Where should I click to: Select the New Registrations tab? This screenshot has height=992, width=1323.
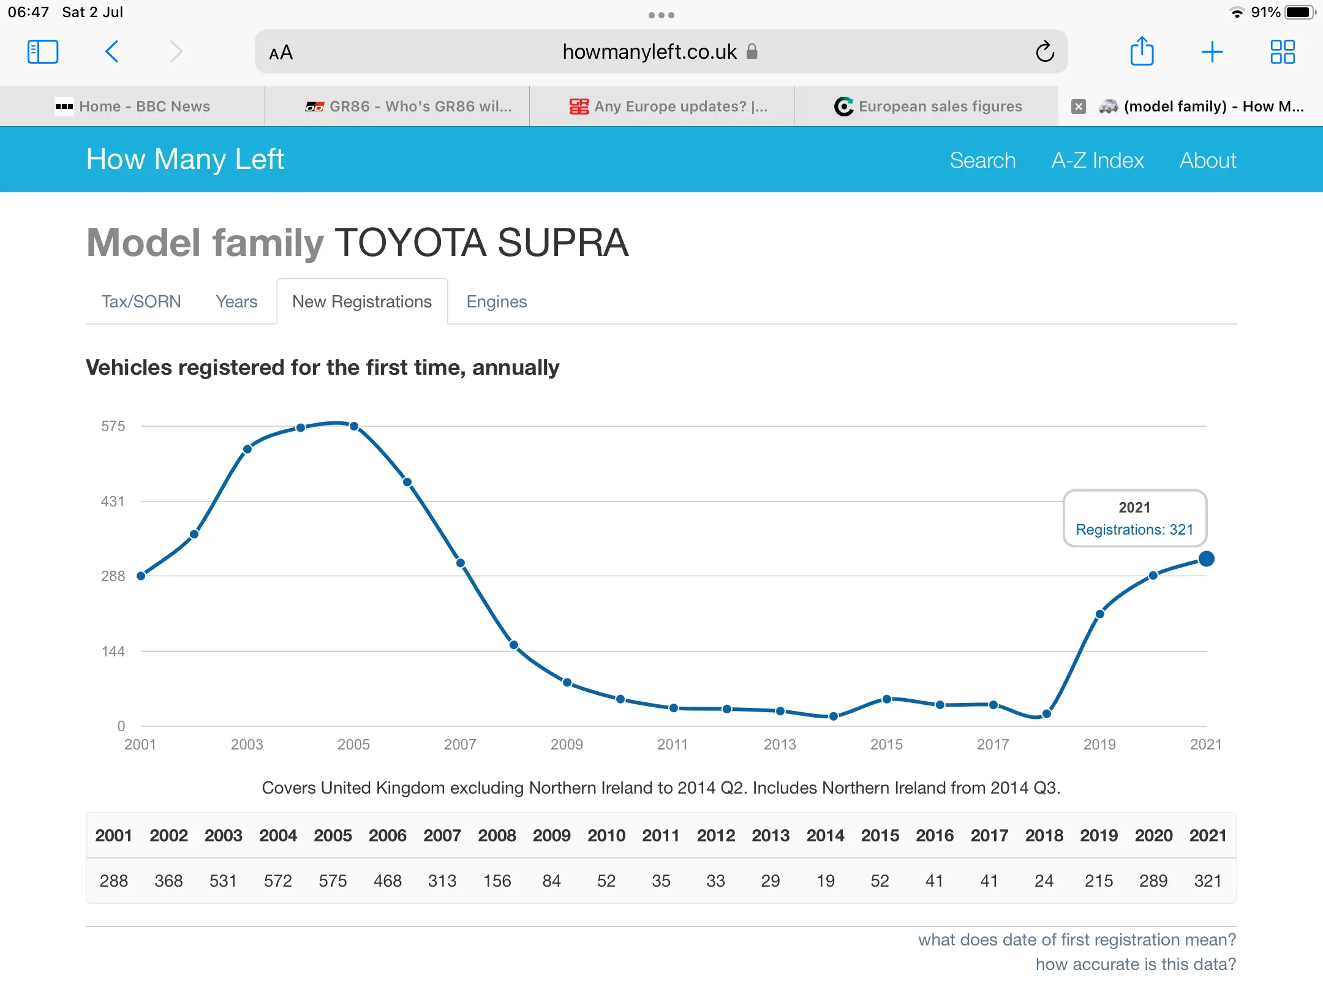362,302
